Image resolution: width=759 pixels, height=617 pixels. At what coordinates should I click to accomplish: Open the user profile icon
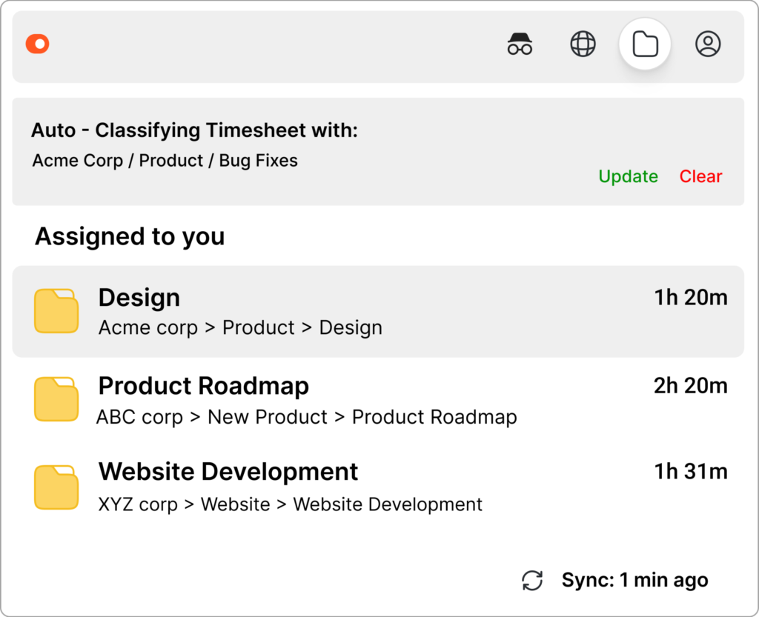[708, 44]
